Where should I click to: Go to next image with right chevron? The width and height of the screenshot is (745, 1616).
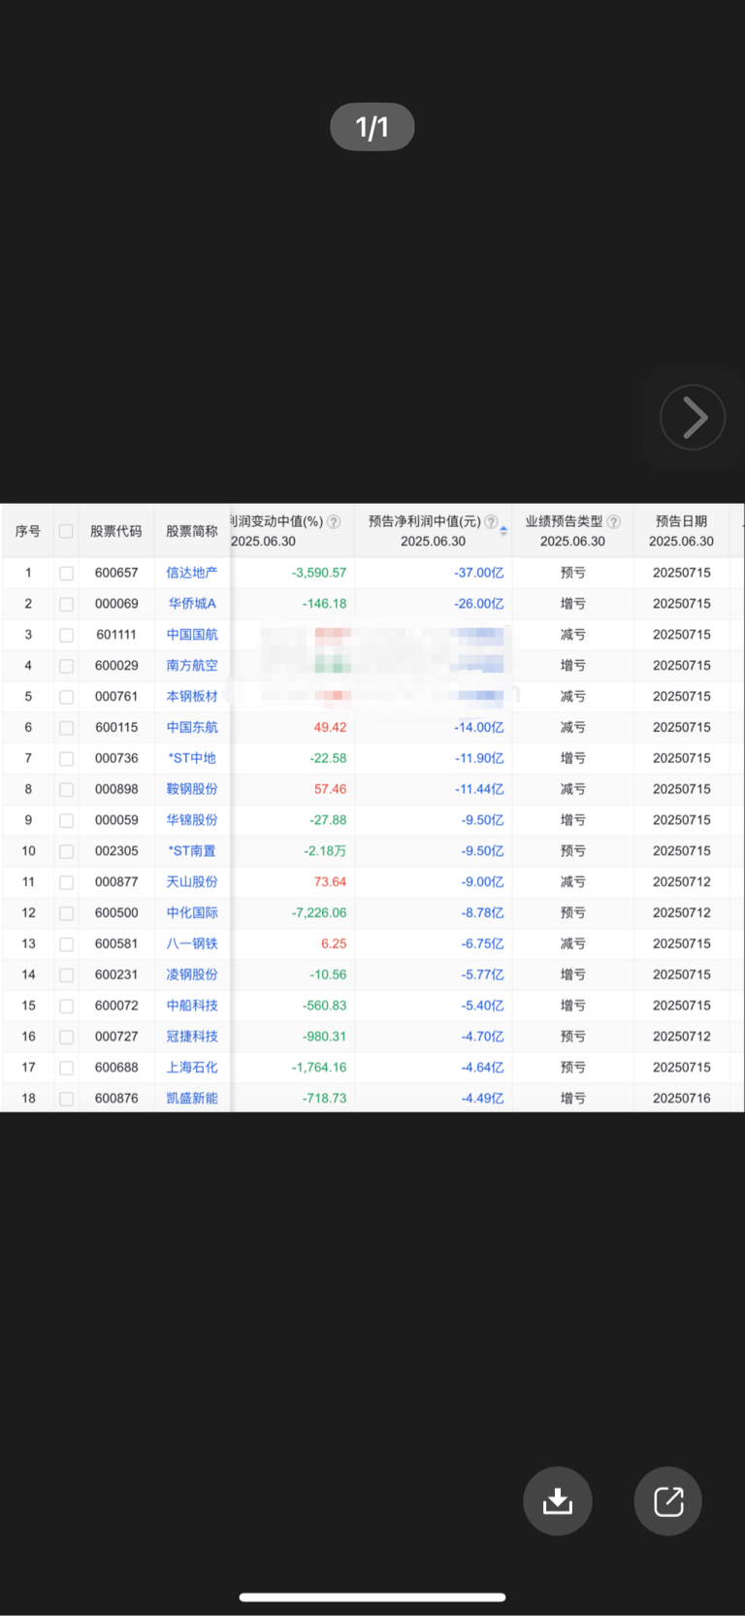pyautogui.click(x=693, y=417)
